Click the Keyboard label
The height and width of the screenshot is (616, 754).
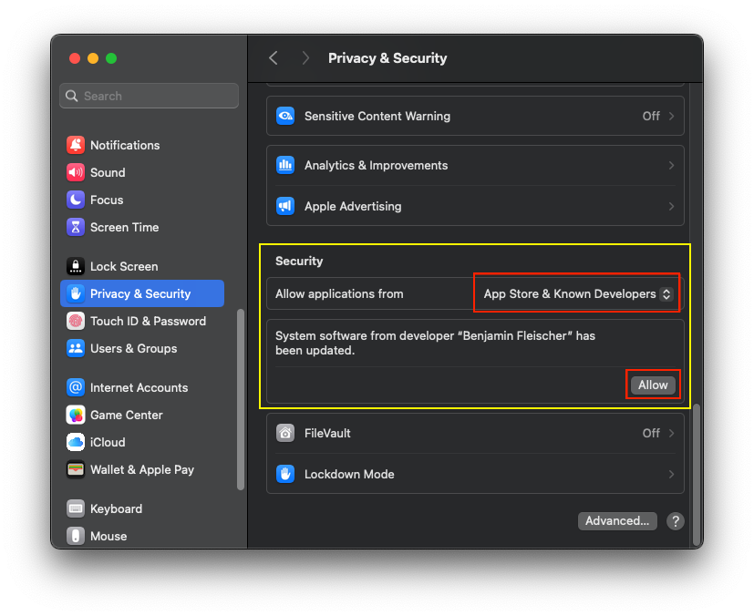click(117, 508)
